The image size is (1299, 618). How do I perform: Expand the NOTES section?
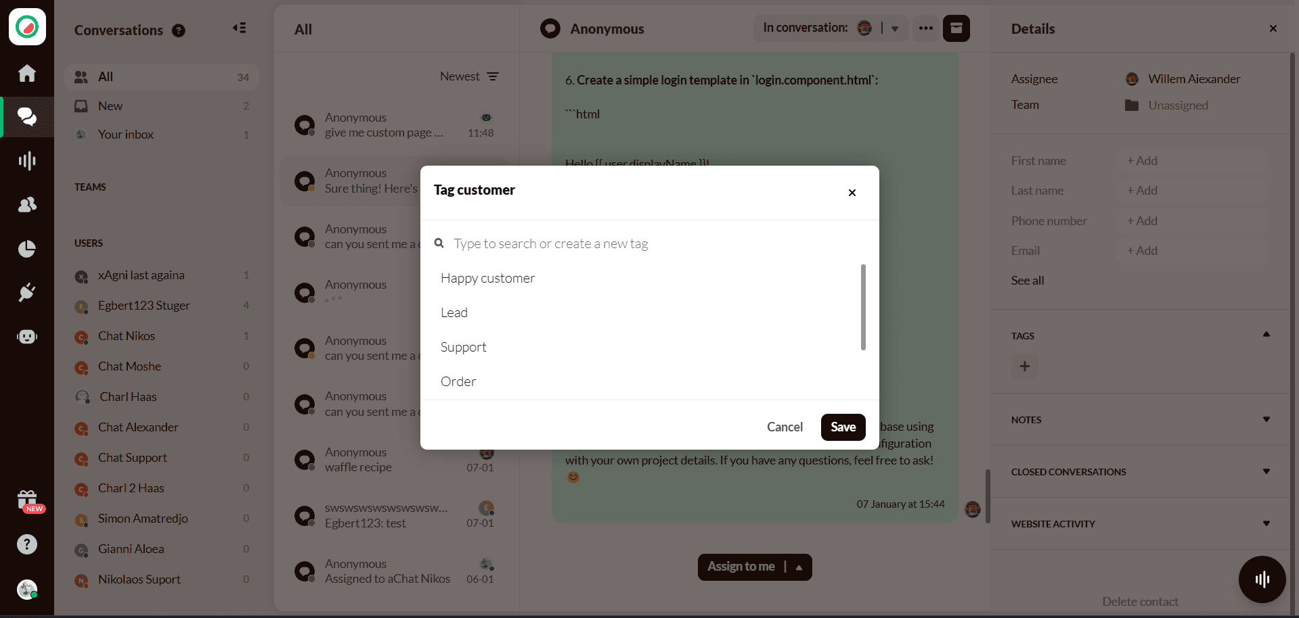[x=1267, y=419]
